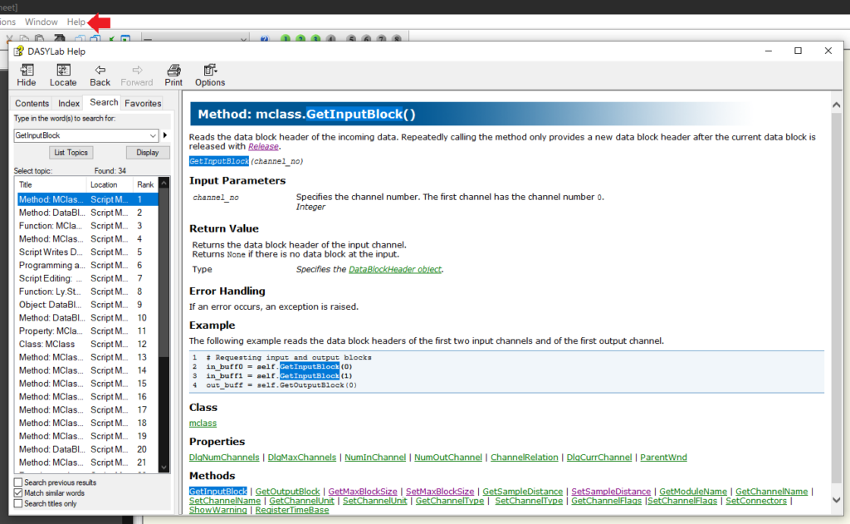Image resolution: width=850 pixels, height=524 pixels.
Task: Click topic list scroll up arrow
Action: point(164,184)
